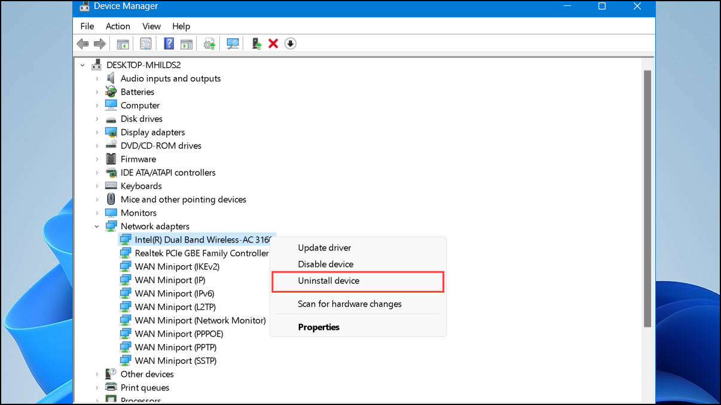Select WAN Miniport (SSTP) adapter
Viewport: 721px width, 405px height.
tap(176, 361)
